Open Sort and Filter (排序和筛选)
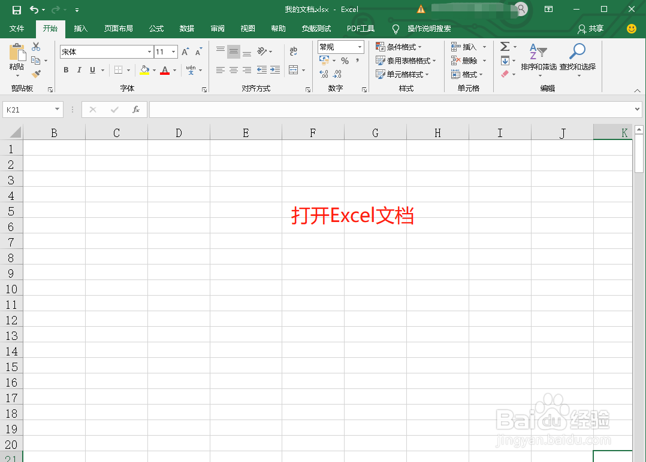 pyautogui.click(x=539, y=59)
